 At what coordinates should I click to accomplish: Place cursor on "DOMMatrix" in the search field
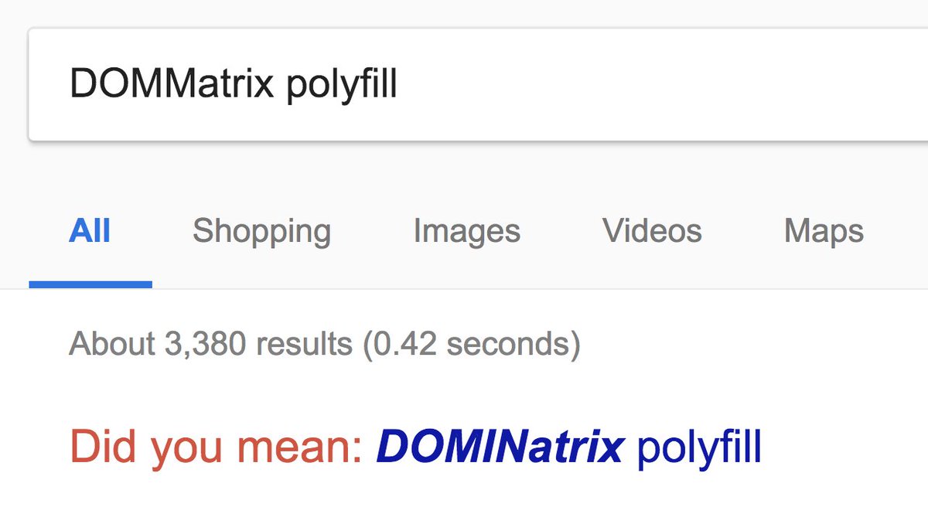click(172, 84)
